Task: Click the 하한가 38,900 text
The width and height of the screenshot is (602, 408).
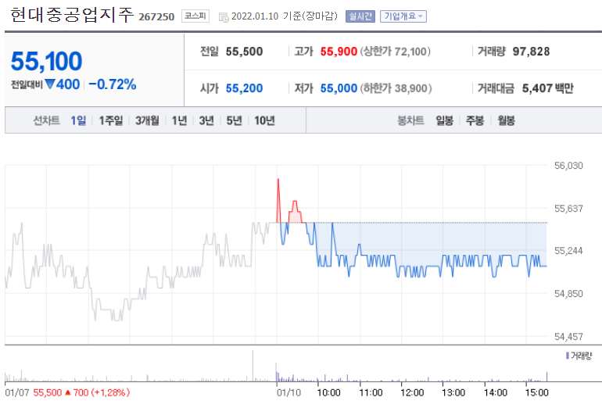Action: pyautogui.click(x=396, y=88)
